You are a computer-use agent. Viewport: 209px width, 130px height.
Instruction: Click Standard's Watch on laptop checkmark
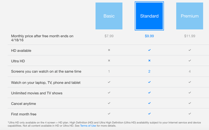pyautogui.click(x=149, y=82)
